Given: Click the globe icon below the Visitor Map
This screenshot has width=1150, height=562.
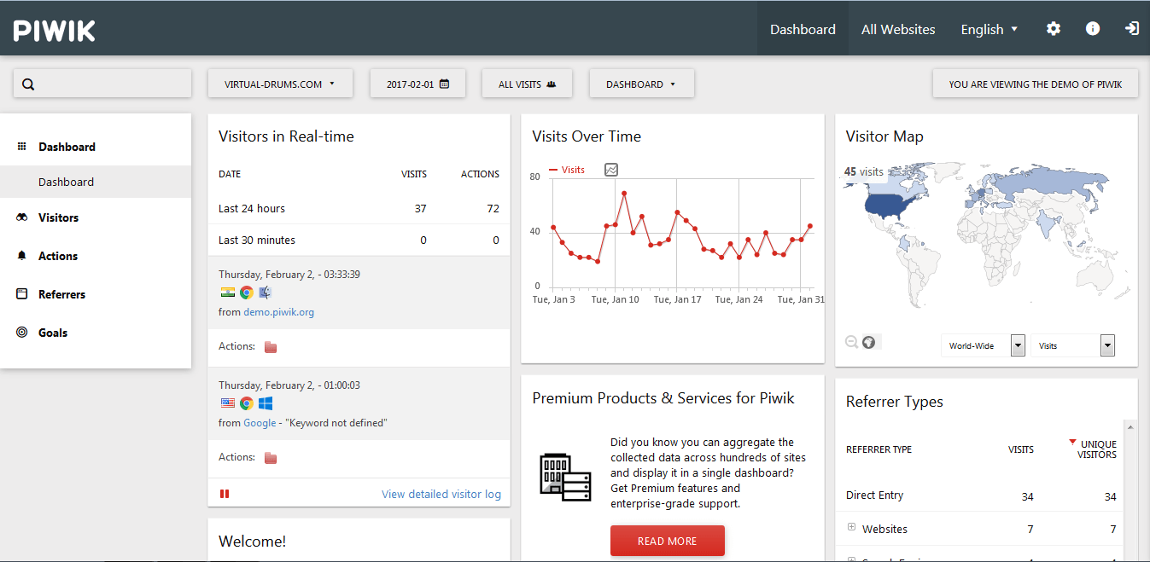Looking at the screenshot, I should point(869,341).
